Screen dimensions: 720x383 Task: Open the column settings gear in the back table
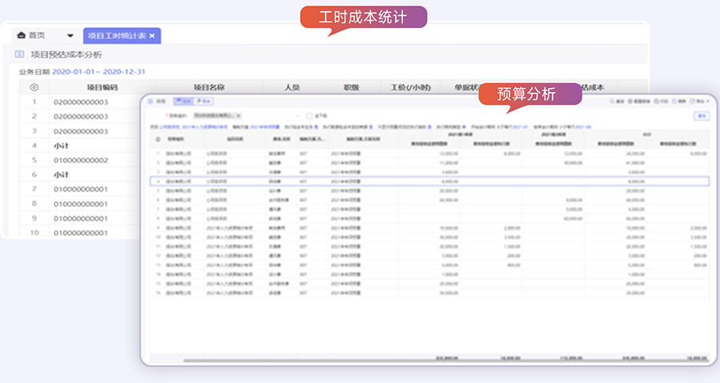34,87
